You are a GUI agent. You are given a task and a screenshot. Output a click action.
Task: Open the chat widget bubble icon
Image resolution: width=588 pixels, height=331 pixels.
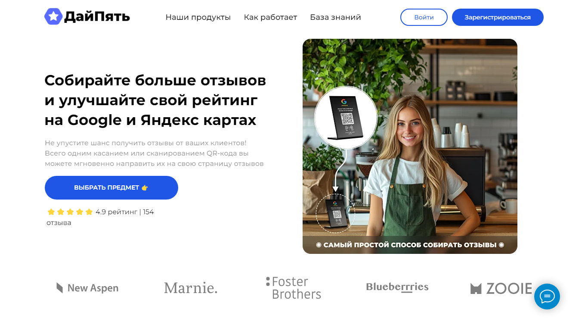[x=547, y=297]
